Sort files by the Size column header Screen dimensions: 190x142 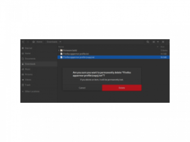click(163, 47)
